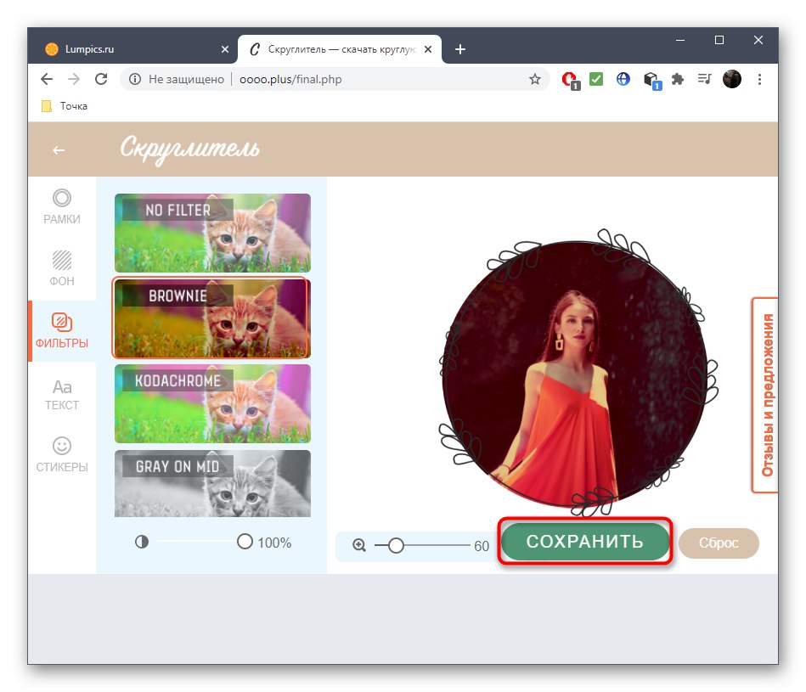Click the green checkmark extension icon
This screenshot has width=806, height=692.
pyautogui.click(x=596, y=79)
